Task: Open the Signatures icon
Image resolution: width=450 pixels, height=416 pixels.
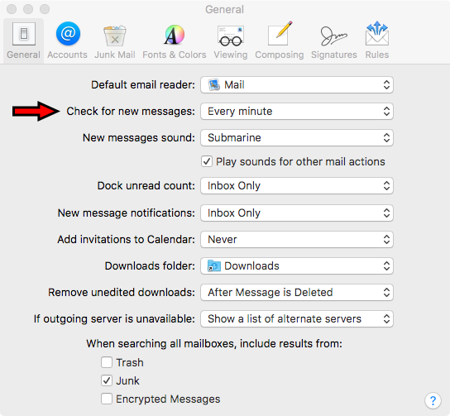Action: coord(333,36)
